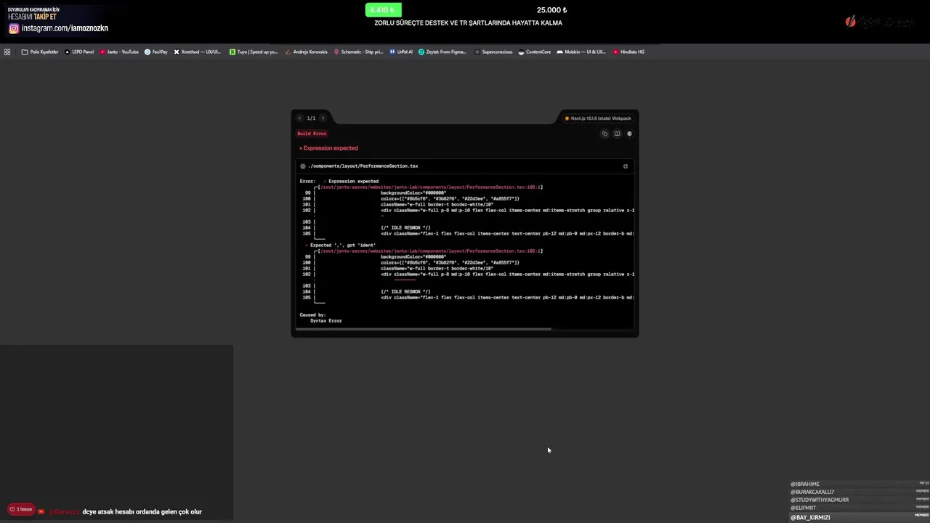
Task: Click ./components/layout/PerformanceSection.tsx path
Action: coord(363,166)
